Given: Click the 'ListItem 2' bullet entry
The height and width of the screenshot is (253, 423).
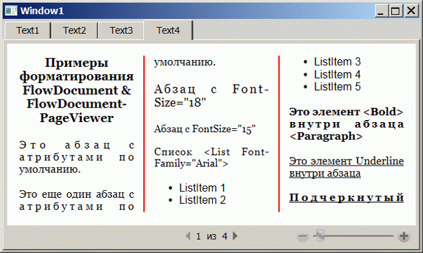Looking at the screenshot, I should (202, 200).
